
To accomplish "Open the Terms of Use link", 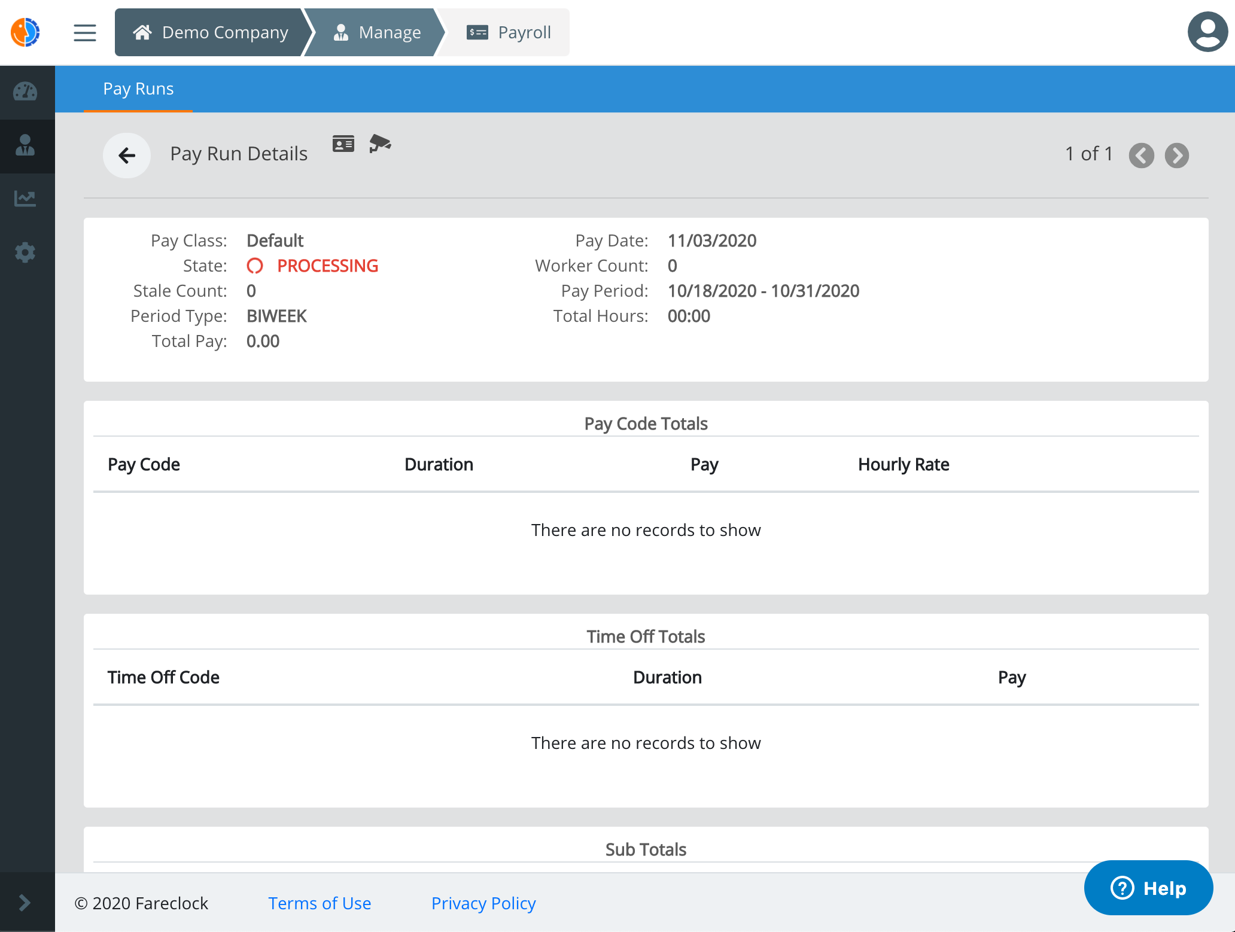I will tap(320, 903).
